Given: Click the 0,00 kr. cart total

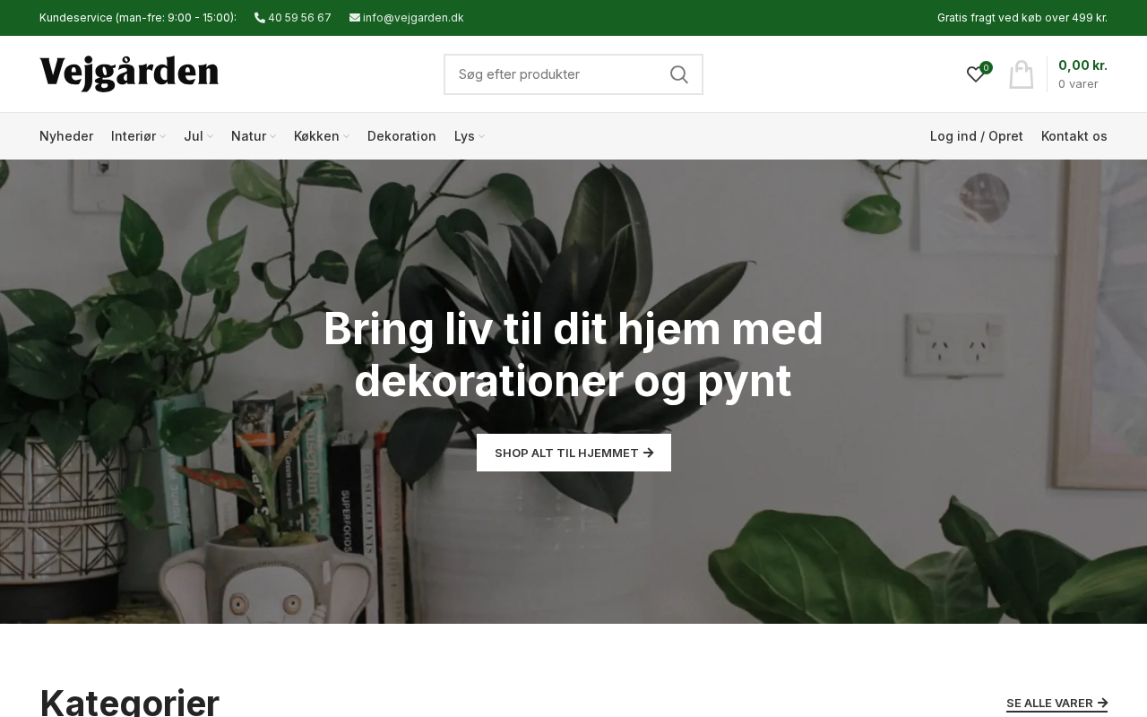Looking at the screenshot, I should pos(1082,65).
